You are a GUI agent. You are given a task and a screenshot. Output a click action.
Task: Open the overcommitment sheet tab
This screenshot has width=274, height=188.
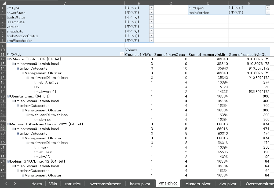pyautogui.click(x=105, y=184)
